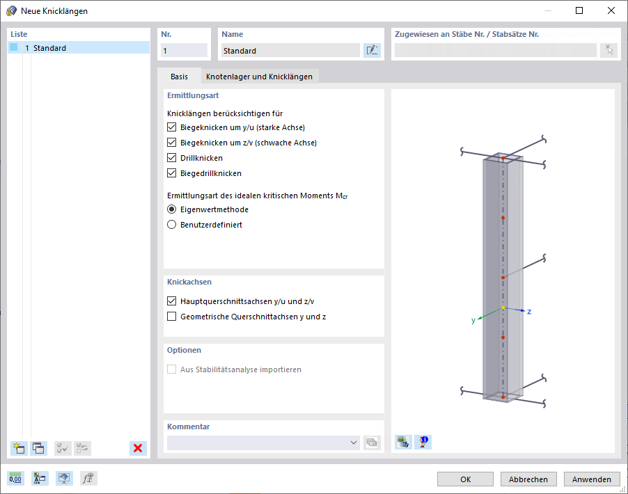The image size is (628, 494).
Task: Toggle Biegeknicken um y/u (starke Achse)
Action: click(171, 127)
